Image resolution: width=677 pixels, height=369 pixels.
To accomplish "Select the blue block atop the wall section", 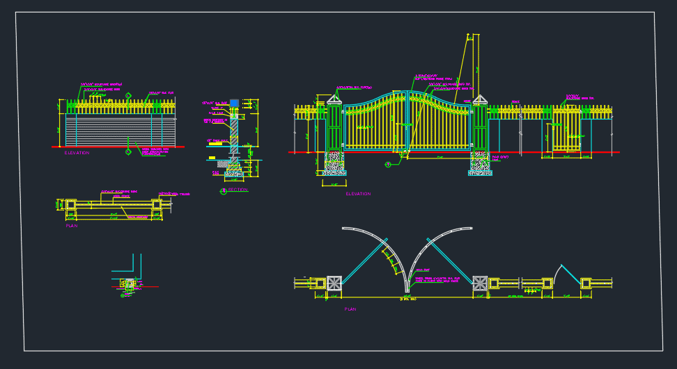I will [x=234, y=103].
